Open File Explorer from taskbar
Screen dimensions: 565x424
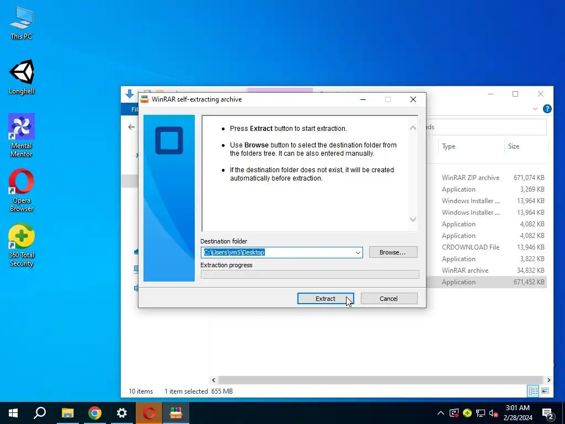click(67, 413)
